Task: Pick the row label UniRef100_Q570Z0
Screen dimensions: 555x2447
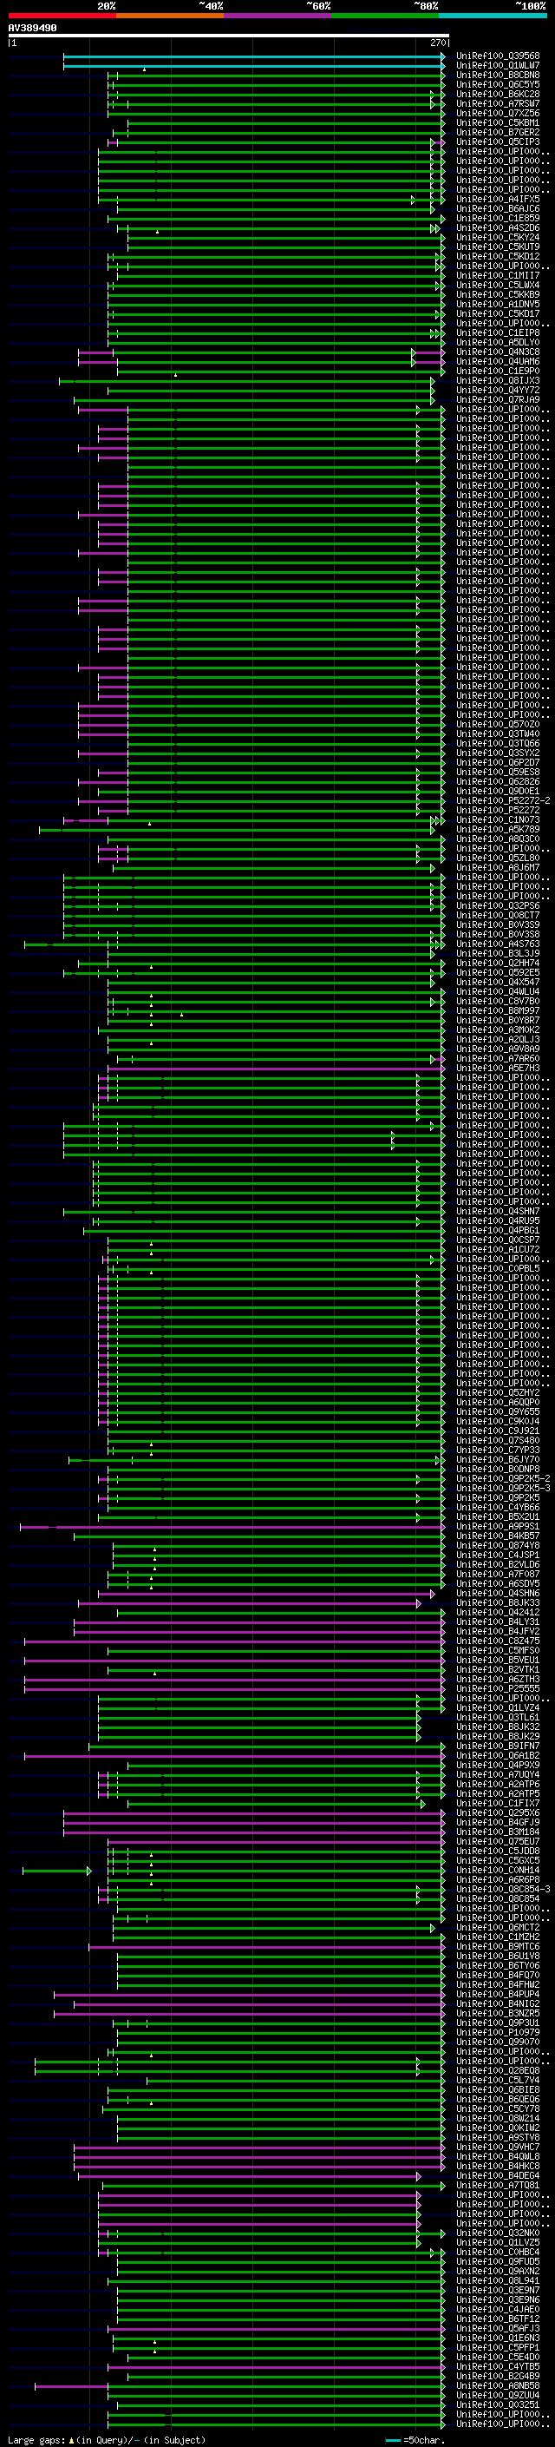Action: [x=498, y=724]
